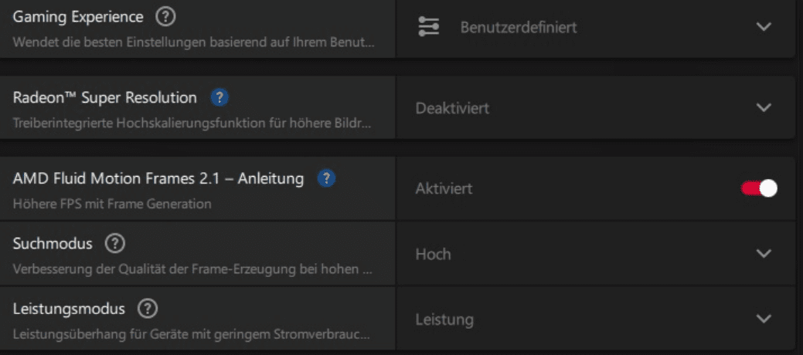Expand the Suchmodus chevron arrow
The width and height of the screenshot is (803, 355).
click(764, 254)
